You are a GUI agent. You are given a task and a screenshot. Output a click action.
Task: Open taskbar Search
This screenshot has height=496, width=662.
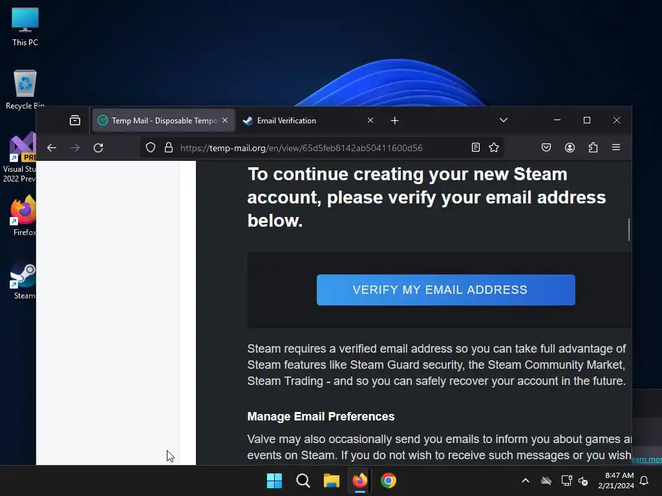(x=303, y=480)
